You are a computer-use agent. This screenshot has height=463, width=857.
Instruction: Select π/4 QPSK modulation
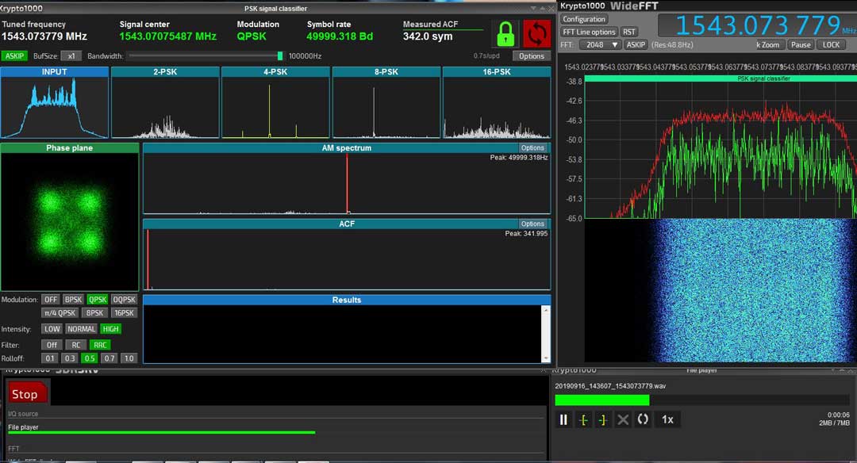[60, 313]
